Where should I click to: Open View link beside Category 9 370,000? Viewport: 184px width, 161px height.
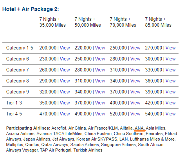click(x=135, y=92)
